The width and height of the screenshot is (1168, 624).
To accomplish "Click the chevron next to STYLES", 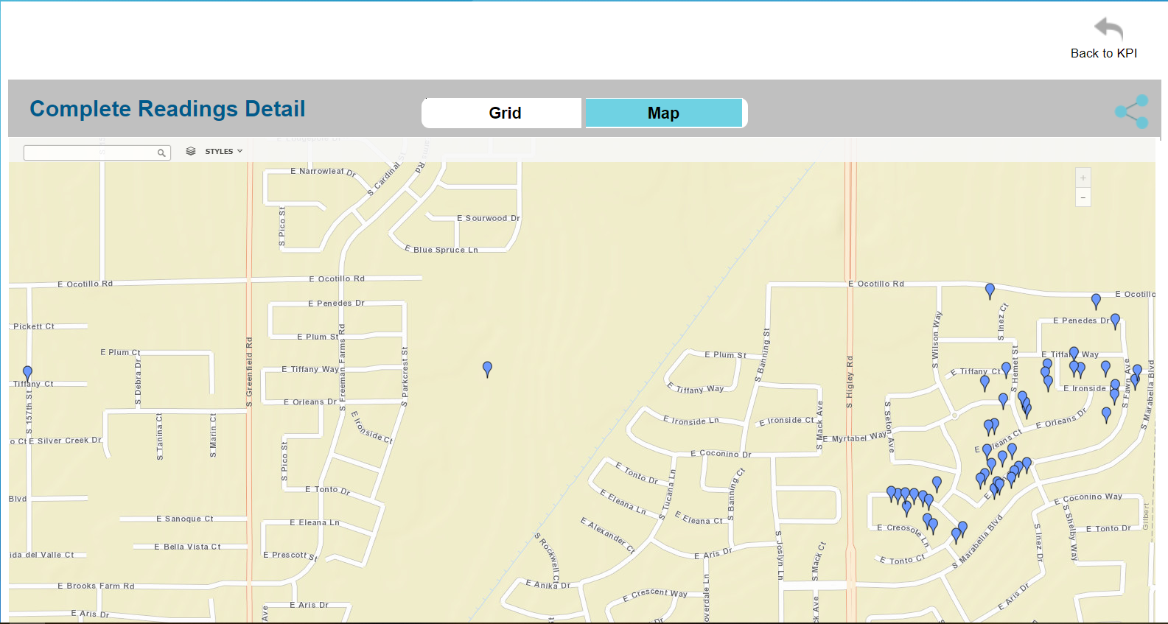I will pyautogui.click(x=239, y=151).
